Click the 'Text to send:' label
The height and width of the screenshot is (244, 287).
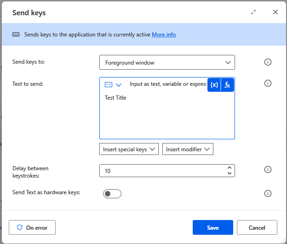tap(28, 84)
